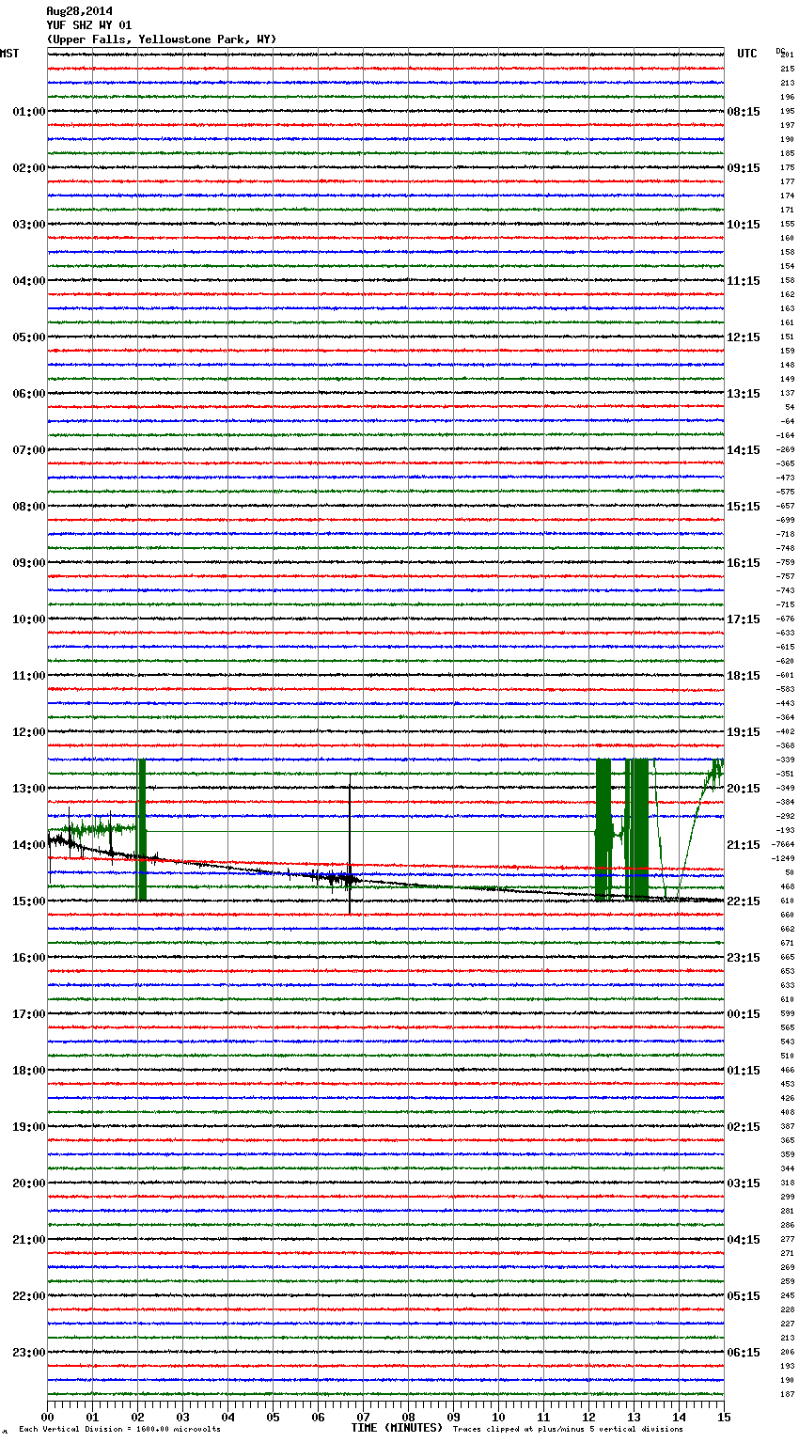Select the 16:00 MST time label
Viewport: 799px width, 1442px height.
pos(29,958)
